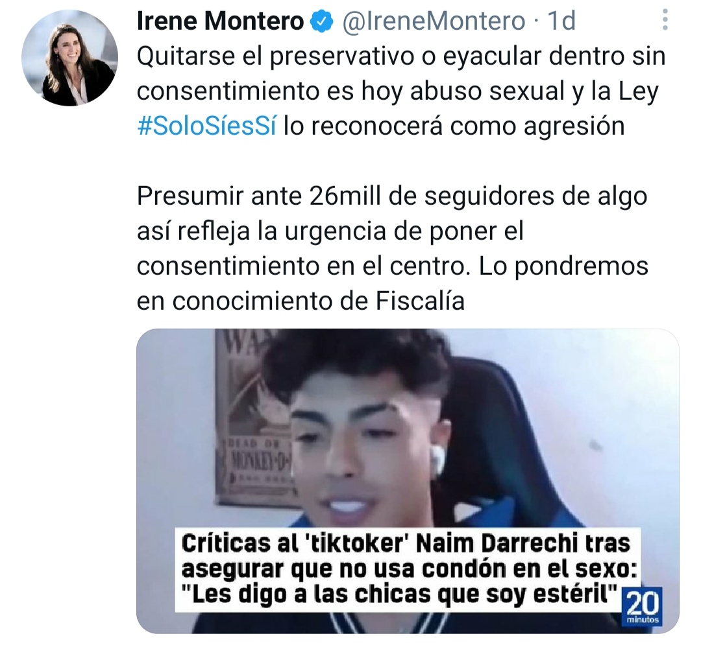Viewport: 701px width, 645px height.
Task: Select the paragraph mentioning 26mill de seguidores
Action: pos(393,249)
